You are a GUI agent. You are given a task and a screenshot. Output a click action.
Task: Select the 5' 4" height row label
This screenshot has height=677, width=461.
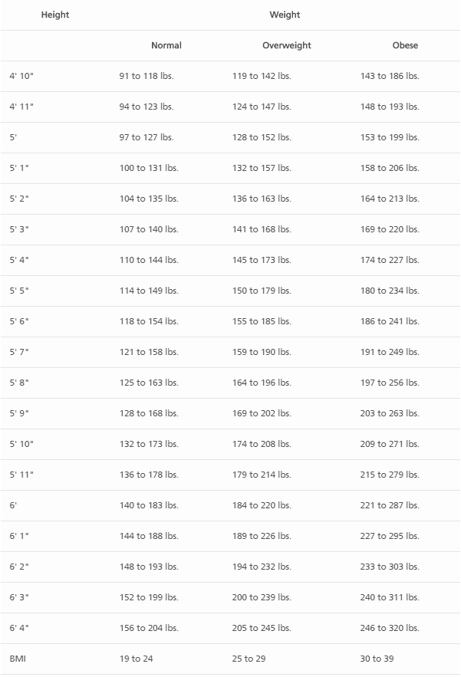click(19, 260)
